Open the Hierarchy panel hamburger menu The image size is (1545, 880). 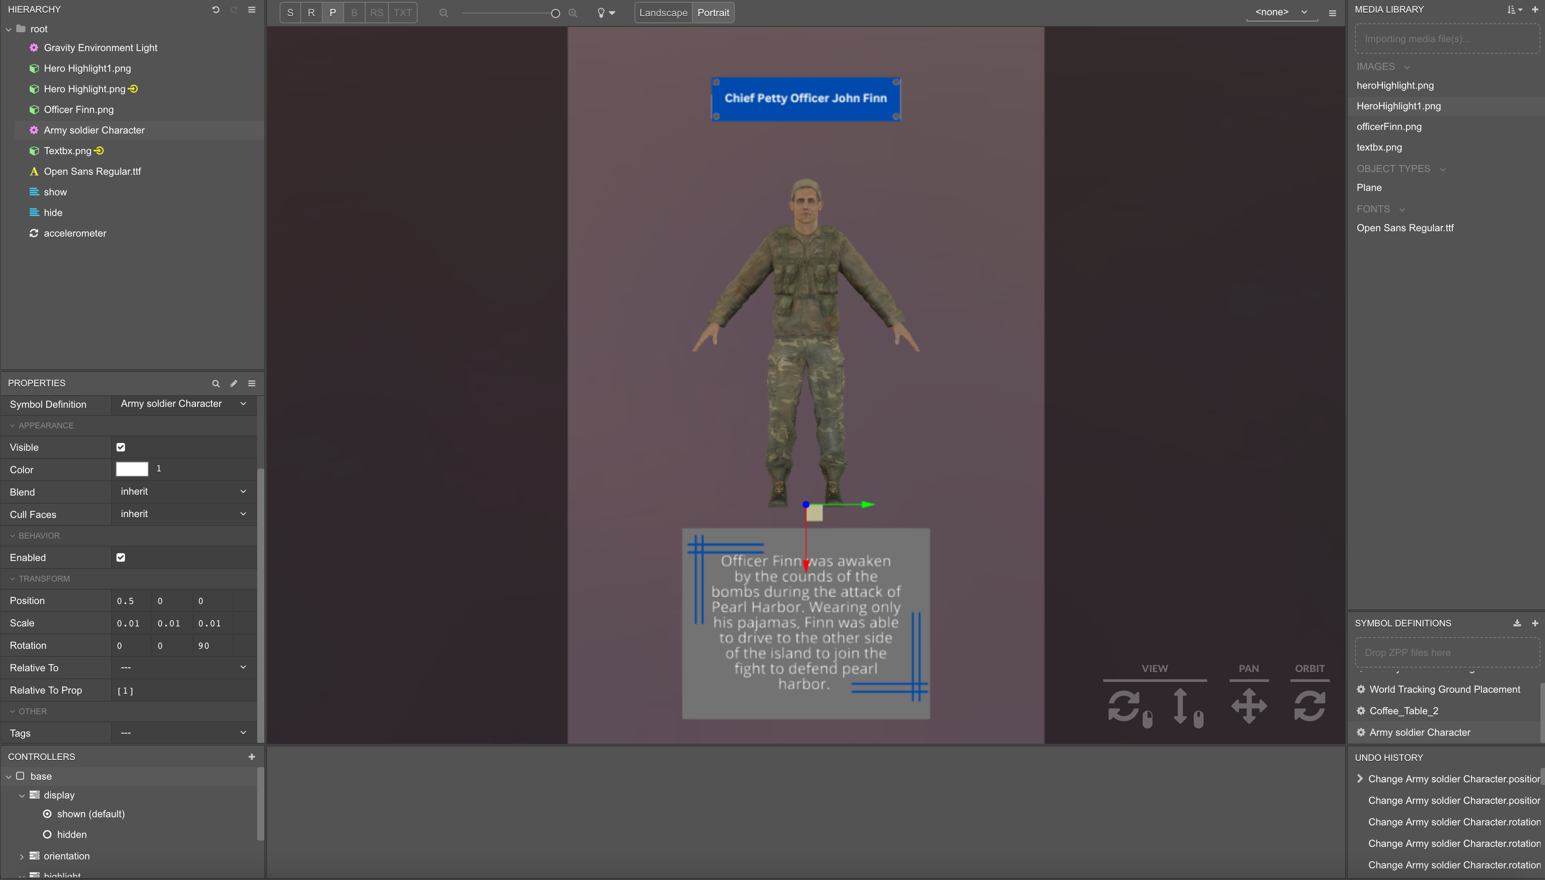pyautogui.click(x=252, y=10)
